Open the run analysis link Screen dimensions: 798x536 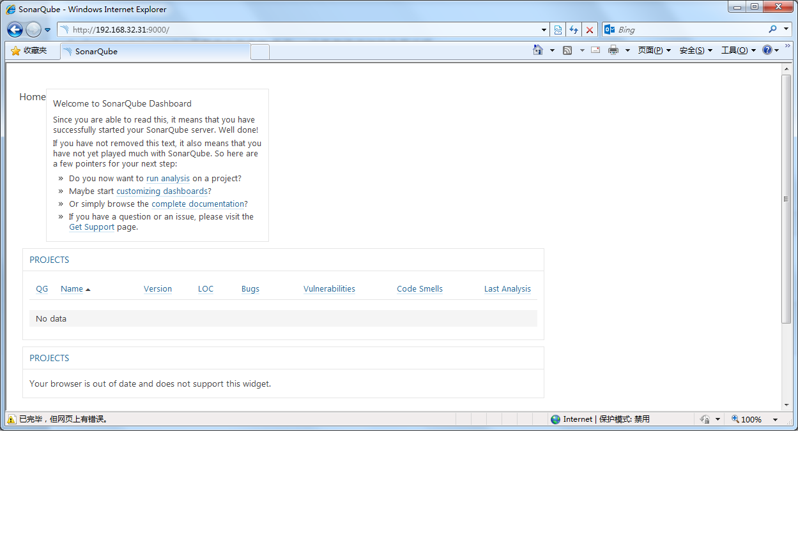tap(168, 179)
